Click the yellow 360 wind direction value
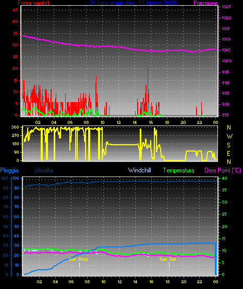243x289 pixels. point(15,127)
